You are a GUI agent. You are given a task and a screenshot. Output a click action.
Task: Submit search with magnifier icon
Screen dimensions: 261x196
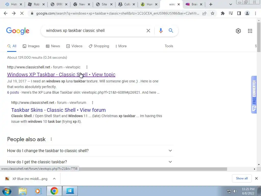tap(171, 31)
